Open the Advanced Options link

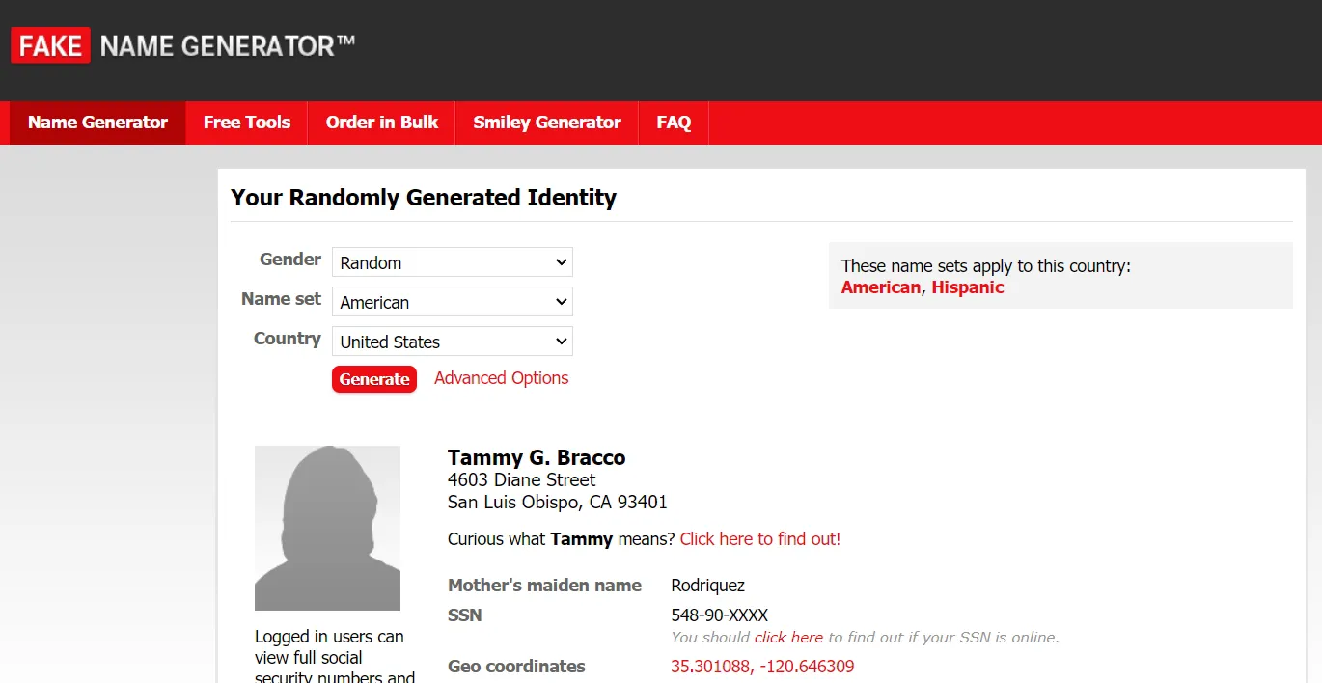[501, 378]
